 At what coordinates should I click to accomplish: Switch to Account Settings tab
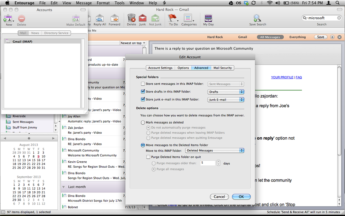160,68
